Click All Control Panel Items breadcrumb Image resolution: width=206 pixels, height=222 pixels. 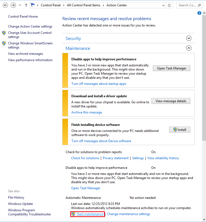(x=83, y=5)
